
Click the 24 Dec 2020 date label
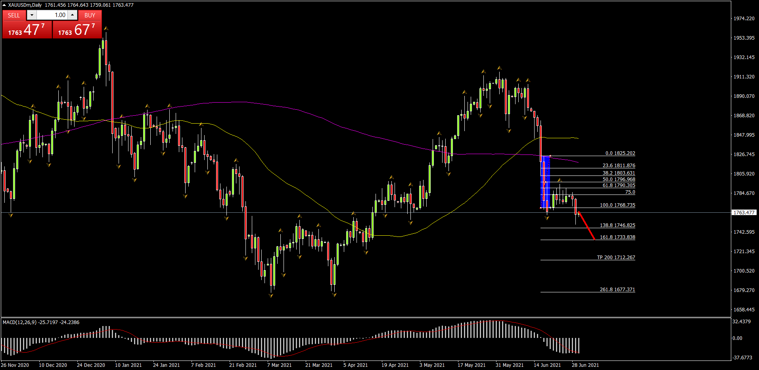(91, 365)
